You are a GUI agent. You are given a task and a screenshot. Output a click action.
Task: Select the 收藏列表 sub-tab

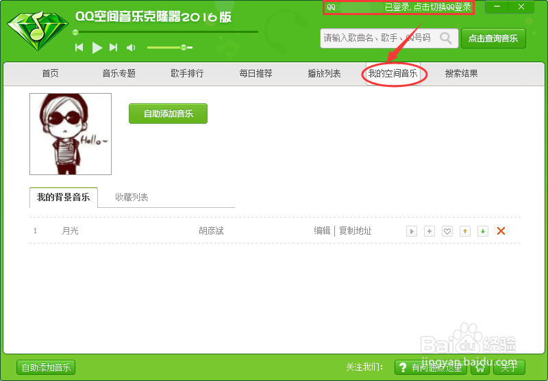click(132, 198)
